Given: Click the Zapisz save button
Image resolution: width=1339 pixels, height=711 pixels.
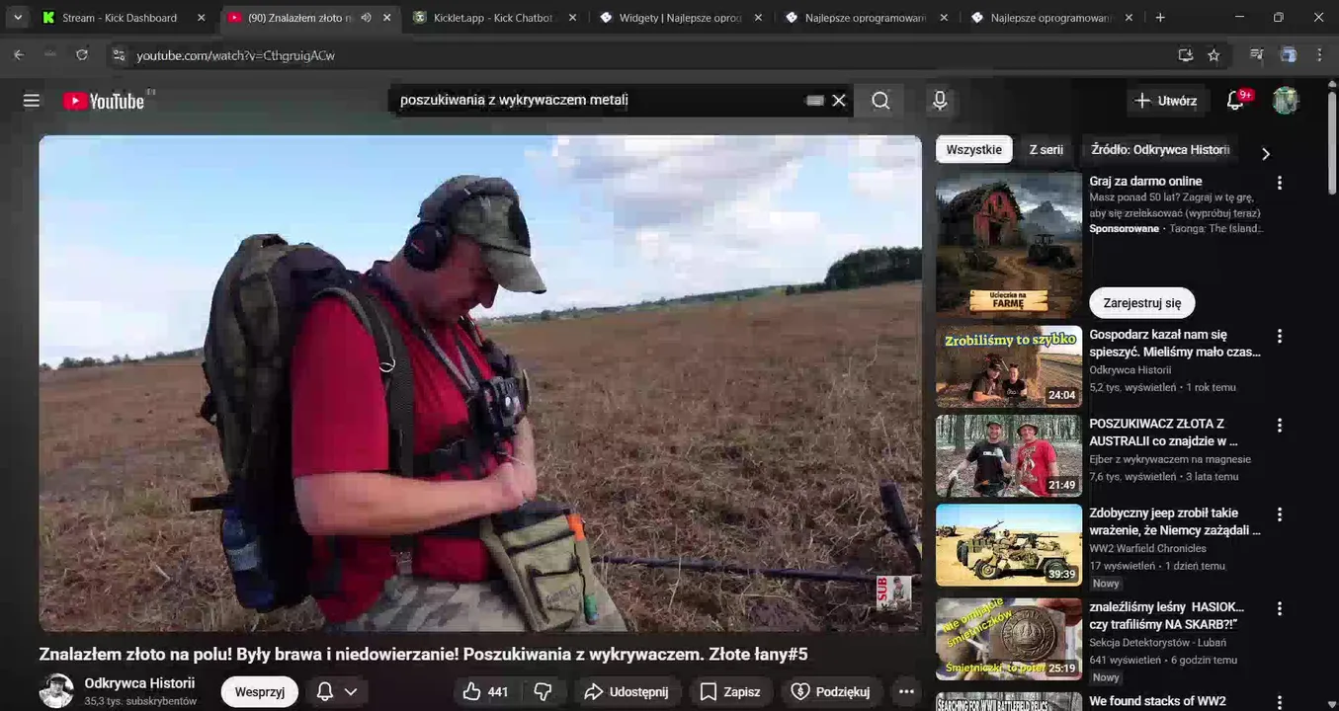Looking at the screenshot, I should 729,691.
